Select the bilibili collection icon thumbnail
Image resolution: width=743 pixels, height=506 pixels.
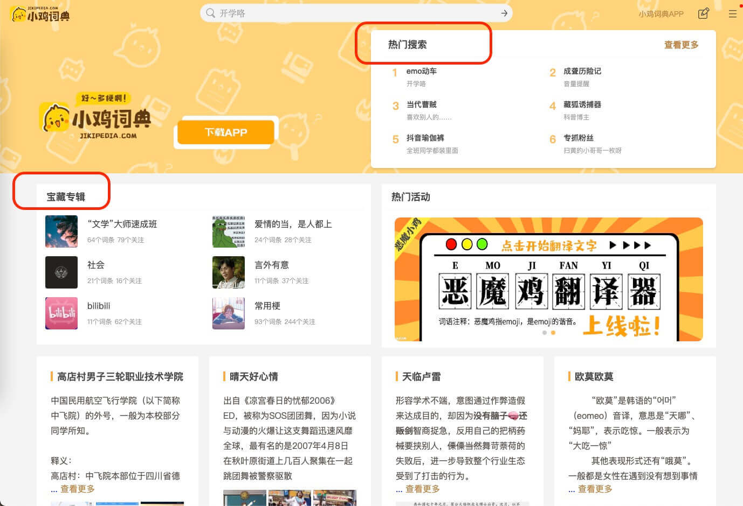(61, 313)
